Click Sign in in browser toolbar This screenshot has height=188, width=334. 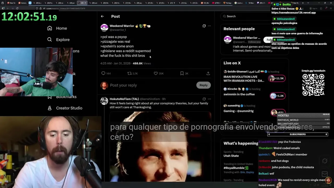click(314, 8)
